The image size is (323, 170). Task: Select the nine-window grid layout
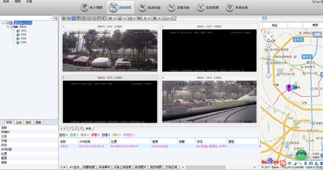(89, 18)
